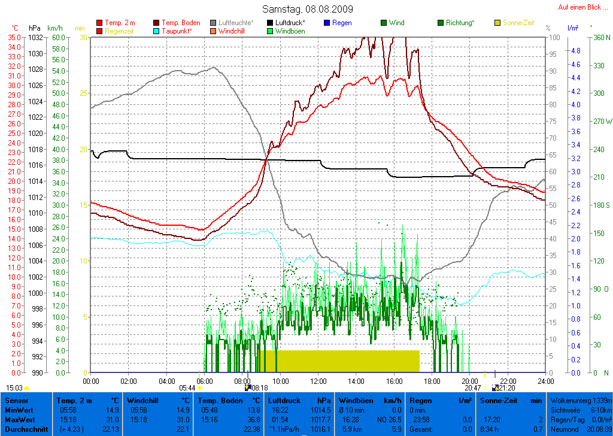Click the dark red Temp. Boden swatch
Viewport: 613px width, 436px height.
click(157, 23)
